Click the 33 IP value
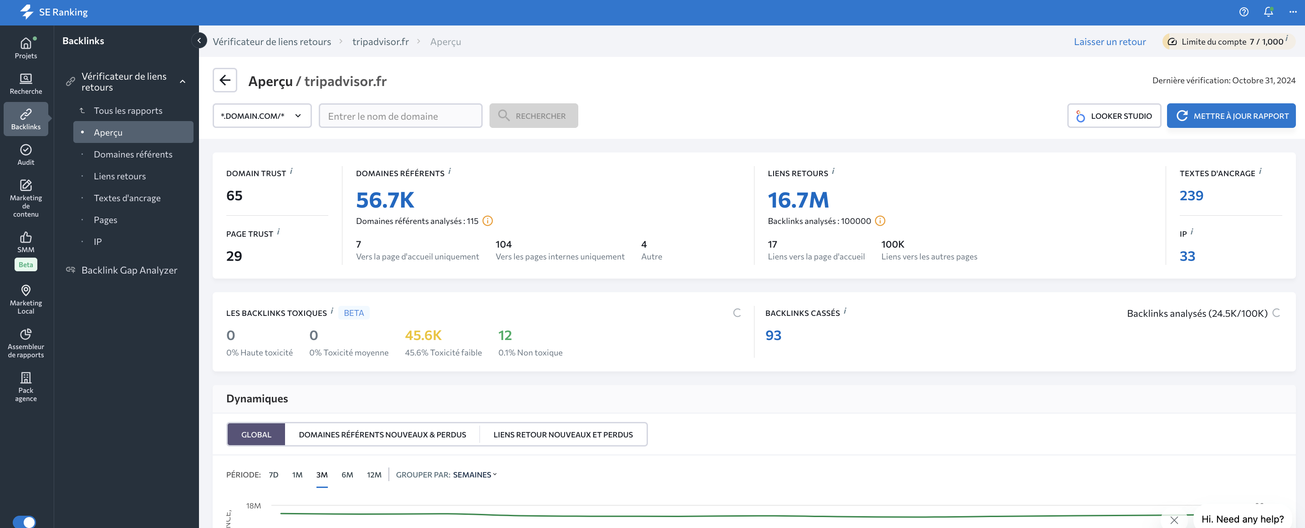The height and width of the screenshot is (528, 1305). (x=1187, y=256)
